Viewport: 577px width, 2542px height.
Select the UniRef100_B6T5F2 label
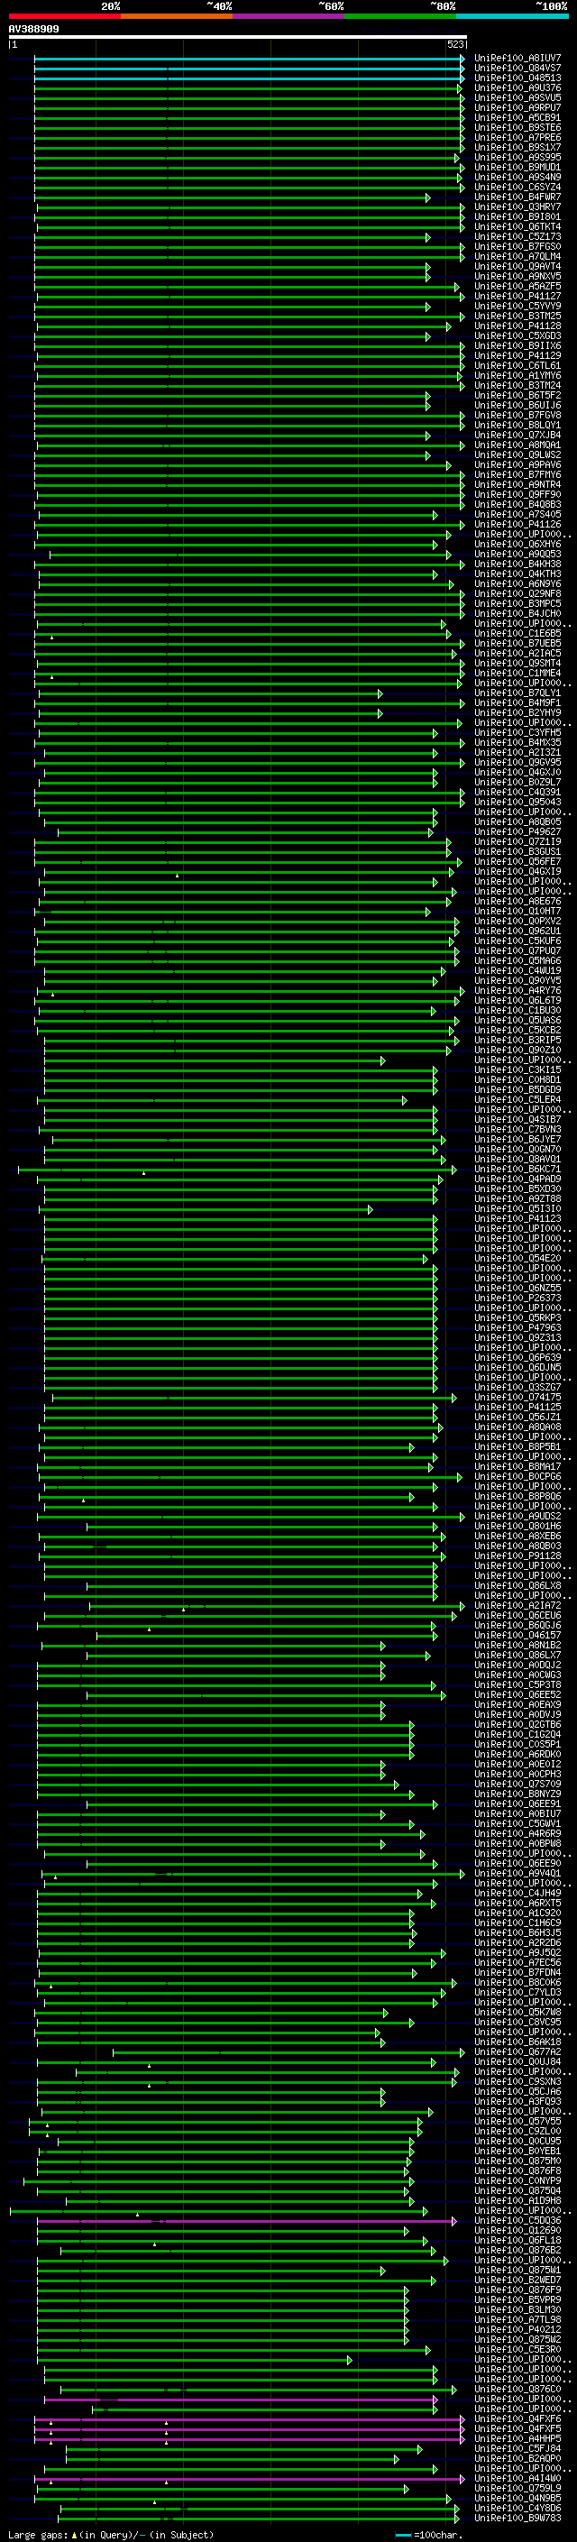(517, 395)
